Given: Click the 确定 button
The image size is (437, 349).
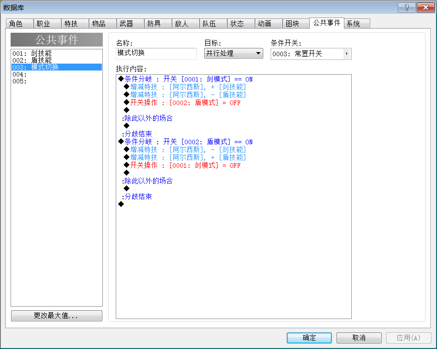Looking at the screenshot, I should pyautogui.click(x=309, y=338).
